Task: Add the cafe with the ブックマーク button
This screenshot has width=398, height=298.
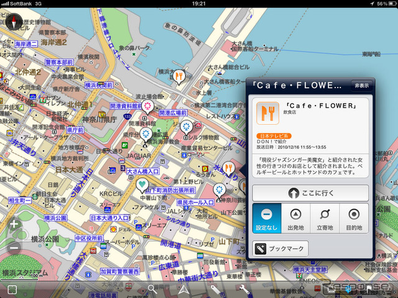Action: click(x=280, y=249)
